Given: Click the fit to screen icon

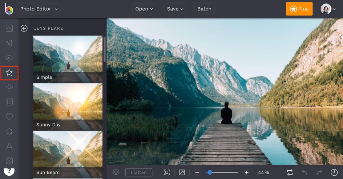Looking at the screenshot, I should 167,172.
